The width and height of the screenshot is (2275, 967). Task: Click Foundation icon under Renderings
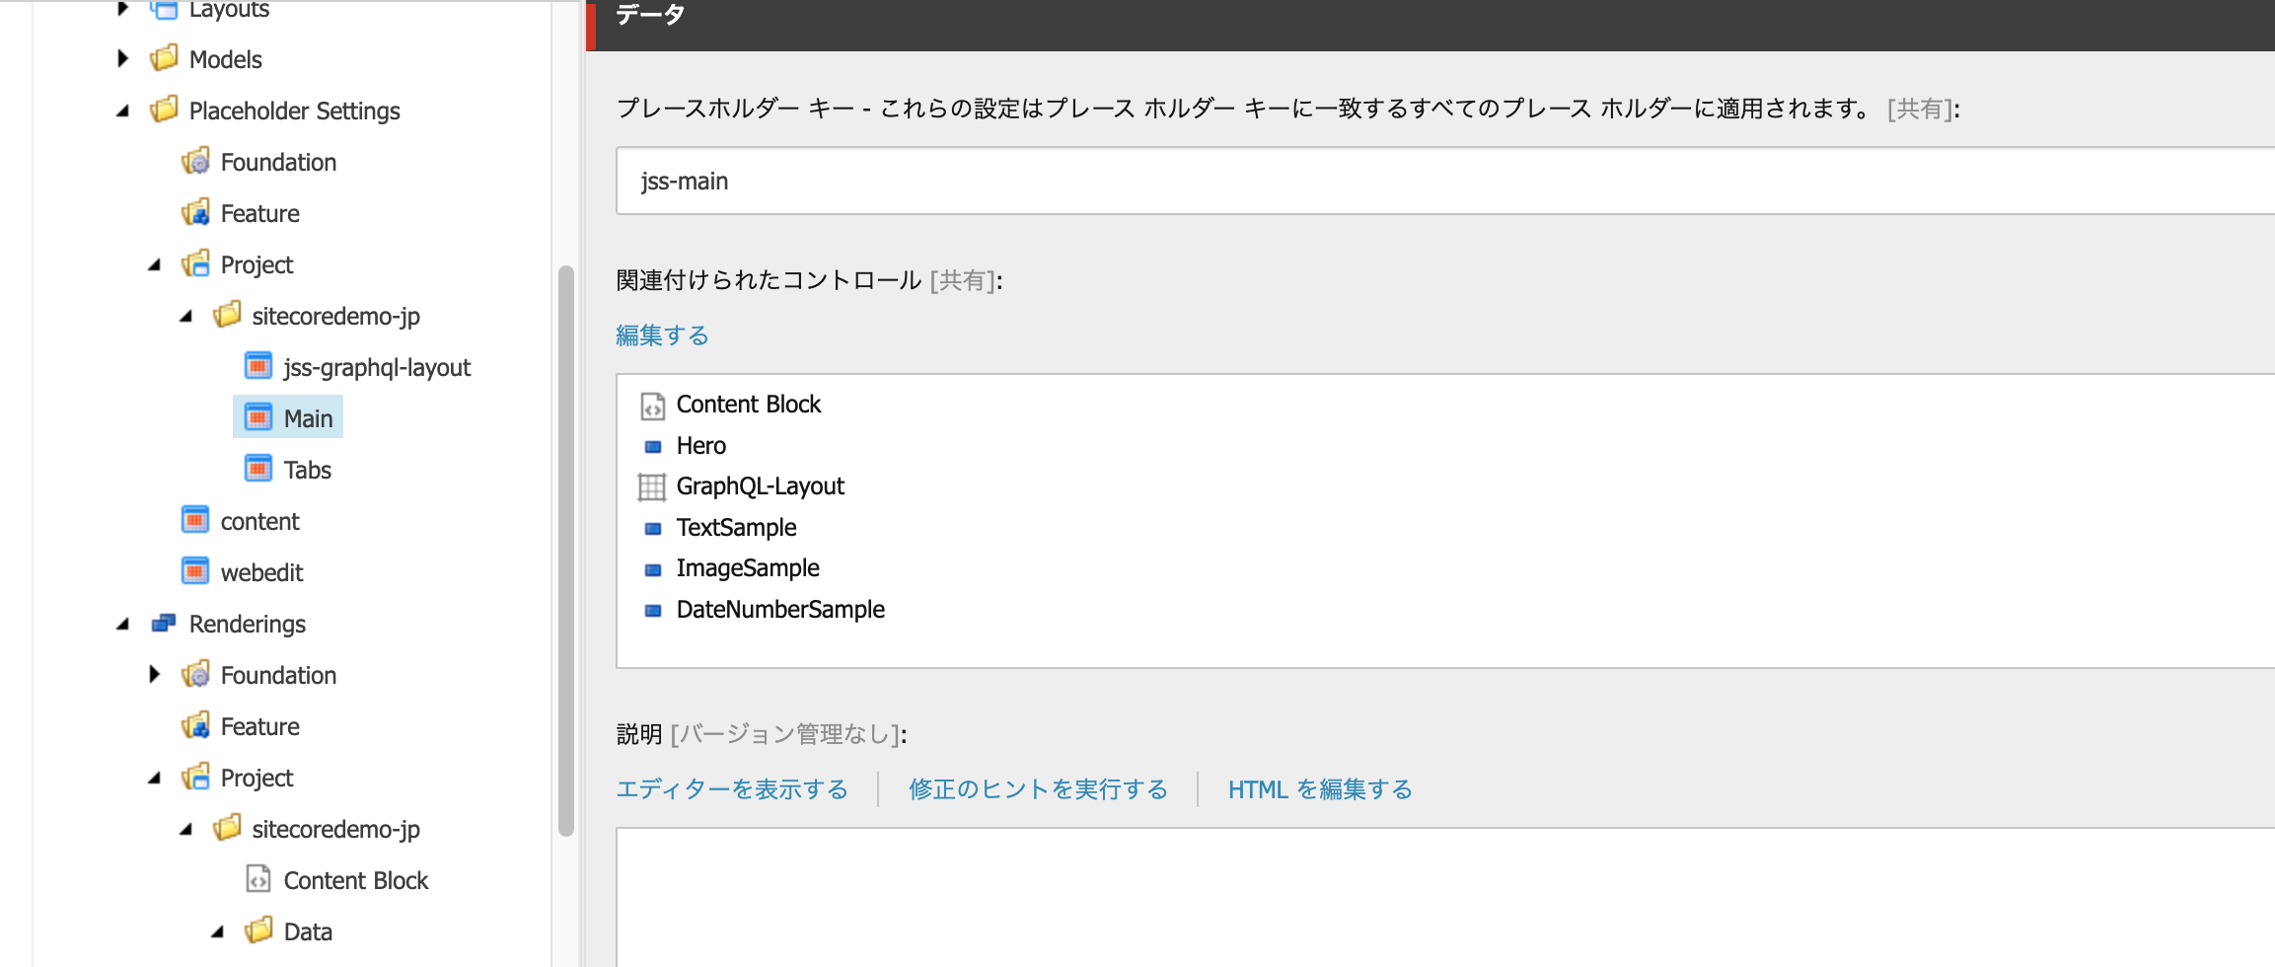[195, 674]
